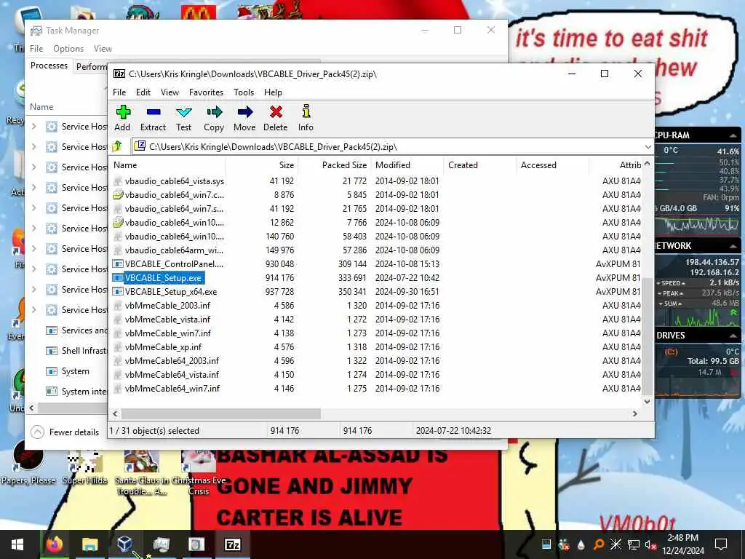Extract files with the Extract toolbar icon
This screenshot has width=745, height=559.
pos(153,118)
